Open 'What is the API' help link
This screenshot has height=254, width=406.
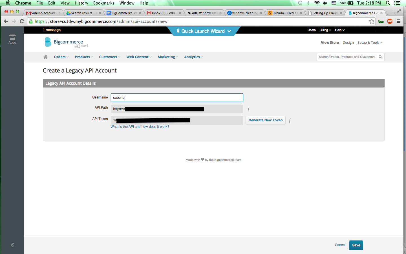140,127
